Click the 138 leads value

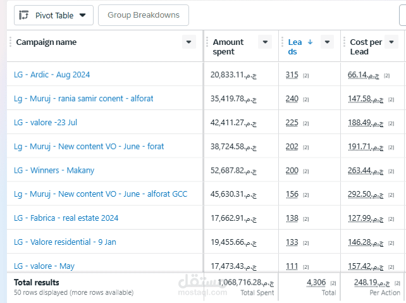292,219
